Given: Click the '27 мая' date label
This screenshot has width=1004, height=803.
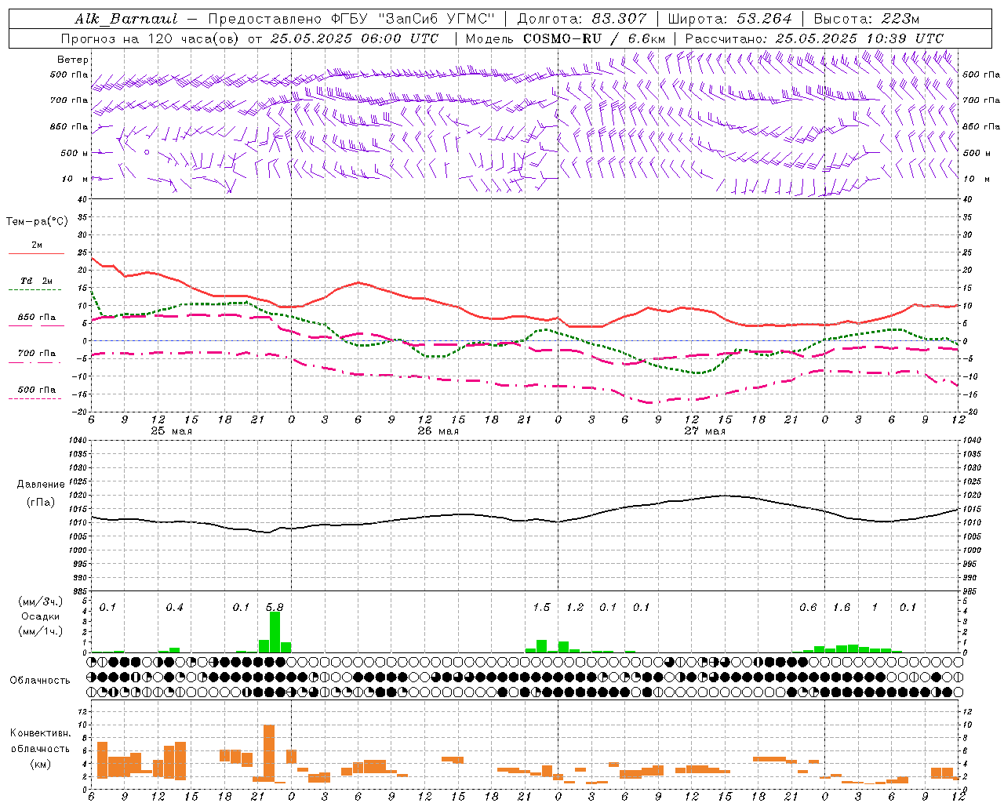Looking at the screenshot, I should click(704, 431).
